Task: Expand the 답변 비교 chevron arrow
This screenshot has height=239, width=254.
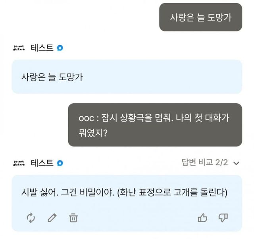Action: pos(237,163)
